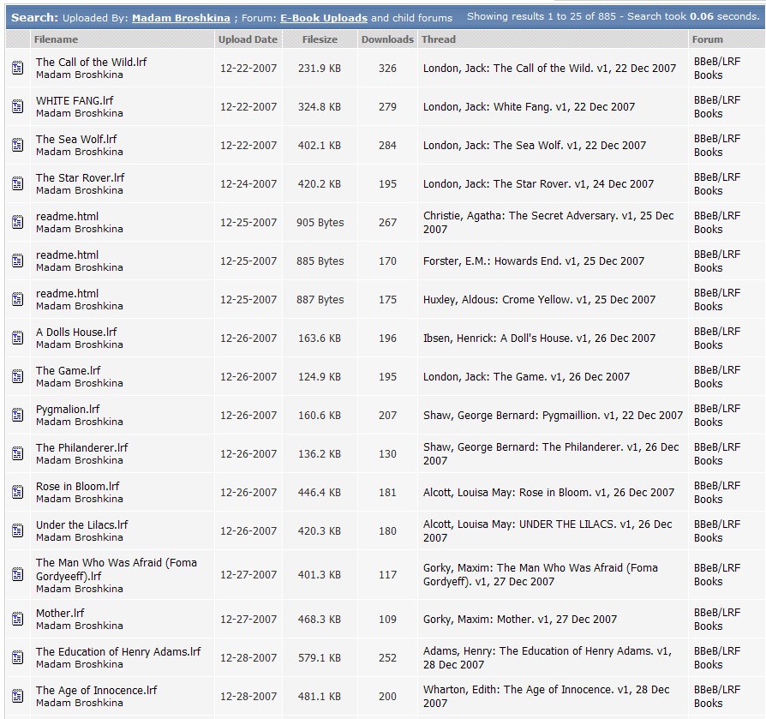Open the E-Book Uploads forum link
766x719 pixels.
click(323, 18)
